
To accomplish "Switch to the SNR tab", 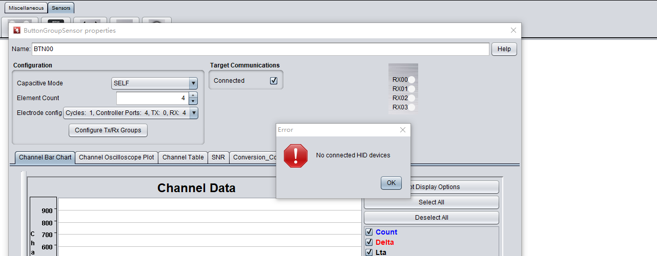I will (218, 157).
